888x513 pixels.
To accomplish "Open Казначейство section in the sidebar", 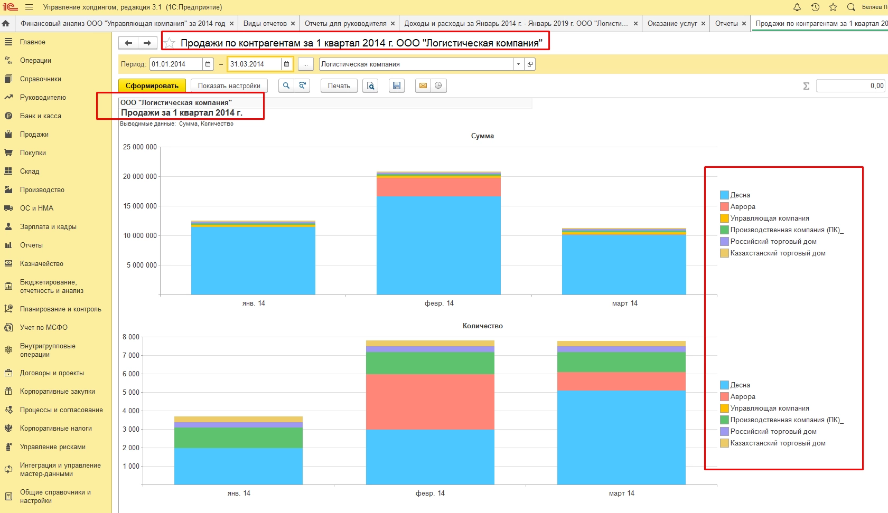I will pos(41,263).
